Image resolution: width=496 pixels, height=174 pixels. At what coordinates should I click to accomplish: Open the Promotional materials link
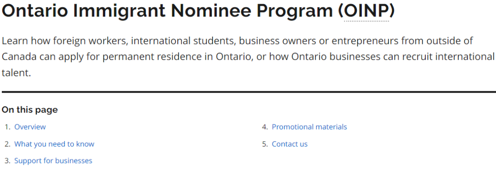pos(310,127)
